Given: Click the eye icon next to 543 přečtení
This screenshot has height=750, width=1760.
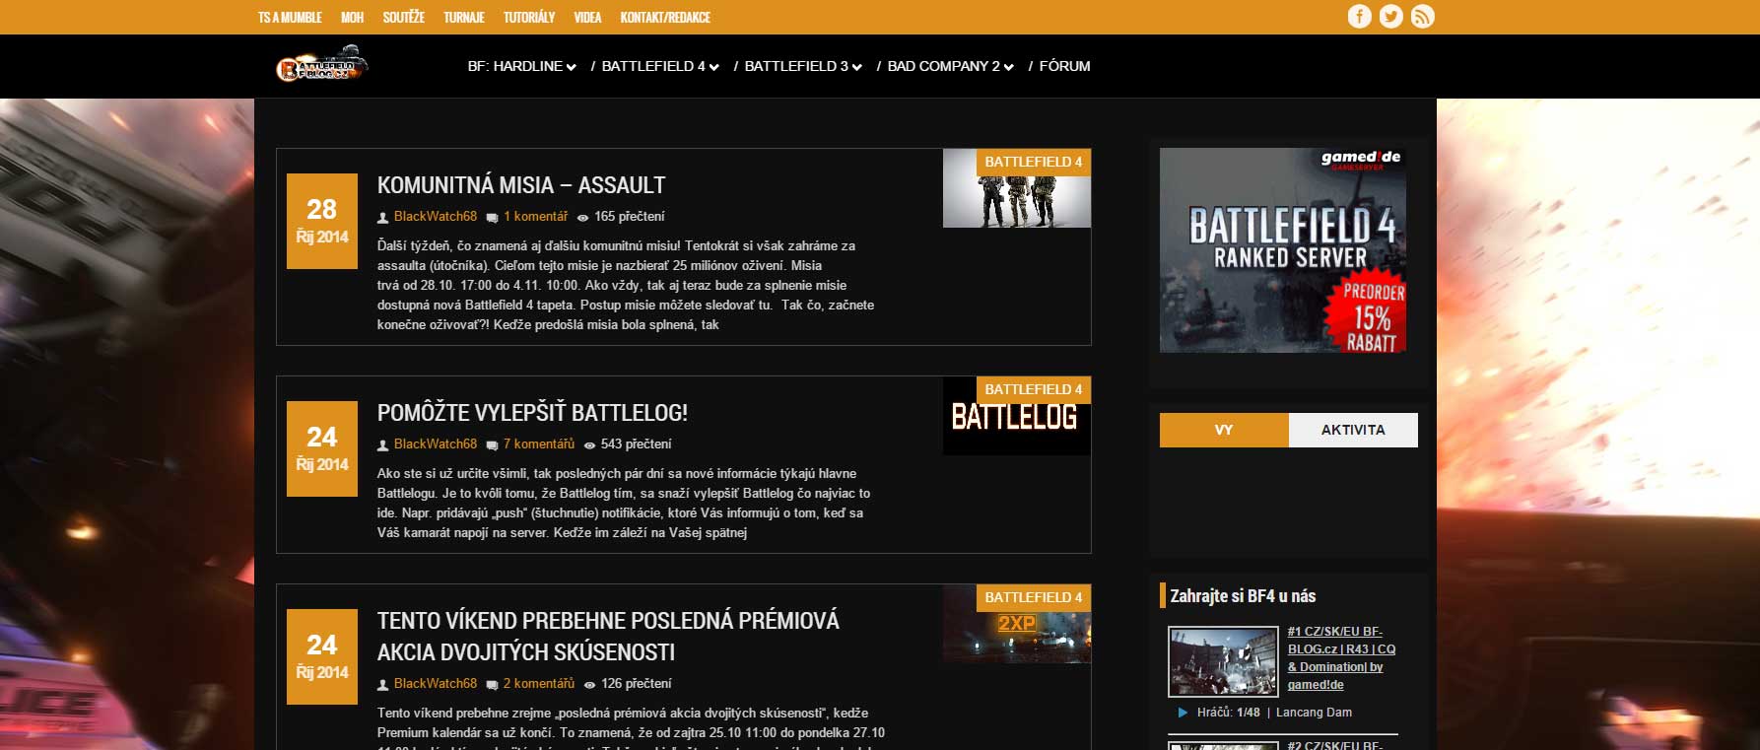Looking at the screenshot, I should click(x=589, y=444).
